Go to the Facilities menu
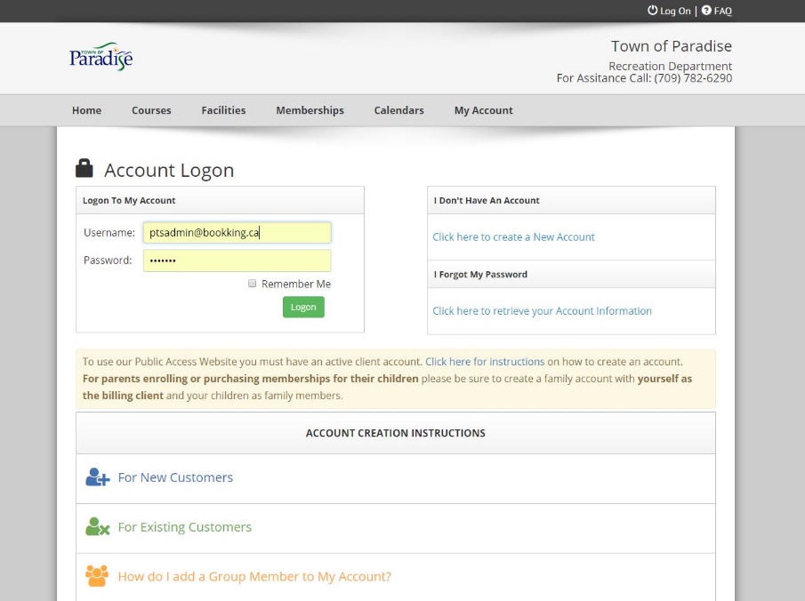805x601 pixels. [x=223, y=110]
